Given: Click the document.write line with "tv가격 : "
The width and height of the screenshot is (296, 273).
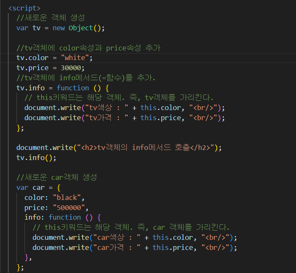Looking at the screenshot, I should tap(125, 118).
